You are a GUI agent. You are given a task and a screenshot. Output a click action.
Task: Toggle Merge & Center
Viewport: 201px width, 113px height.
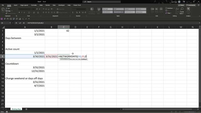pyautogui.click(x=62, y=13)
